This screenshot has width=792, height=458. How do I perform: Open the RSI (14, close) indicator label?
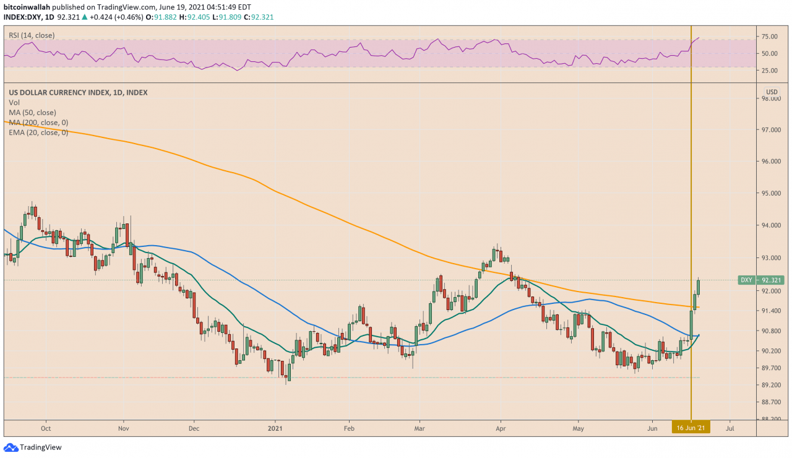pyautogui.click(x=32, y=36)
